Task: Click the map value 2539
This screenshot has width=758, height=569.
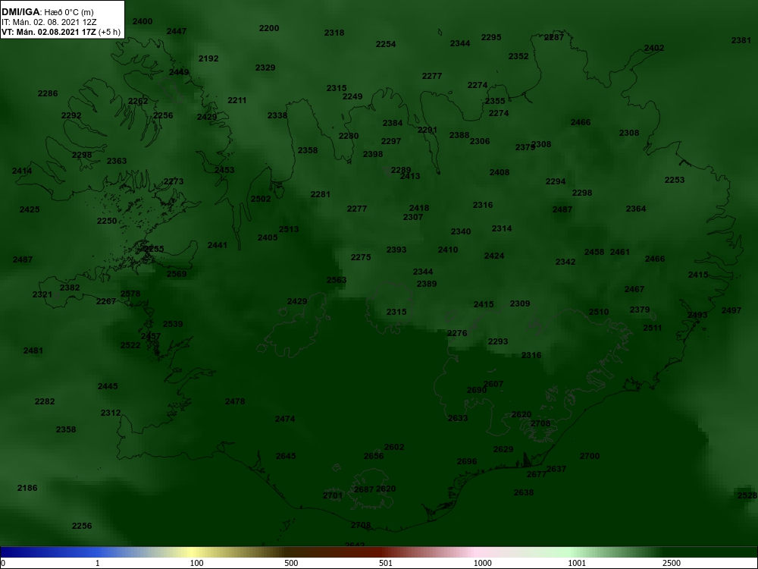Action: coord(173,324)
